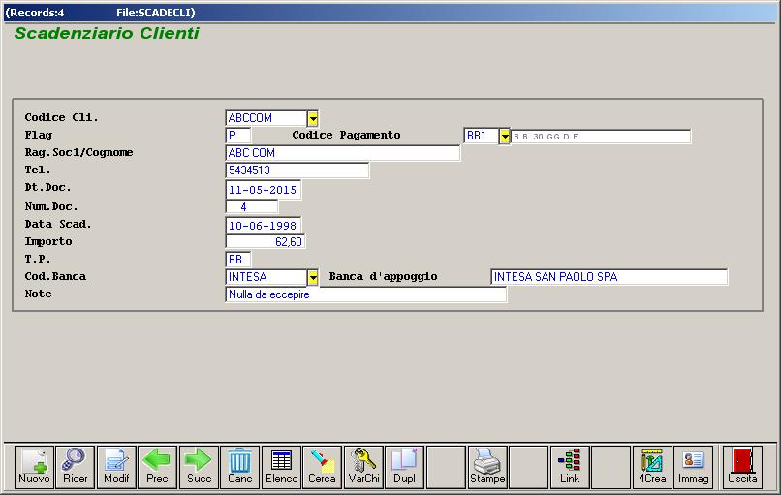
Task: Click the Codice Cli. field ABCCOM
Action: click(x=266, y=118)
